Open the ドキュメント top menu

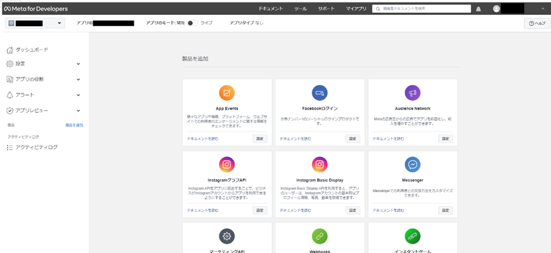coord(271,9)
